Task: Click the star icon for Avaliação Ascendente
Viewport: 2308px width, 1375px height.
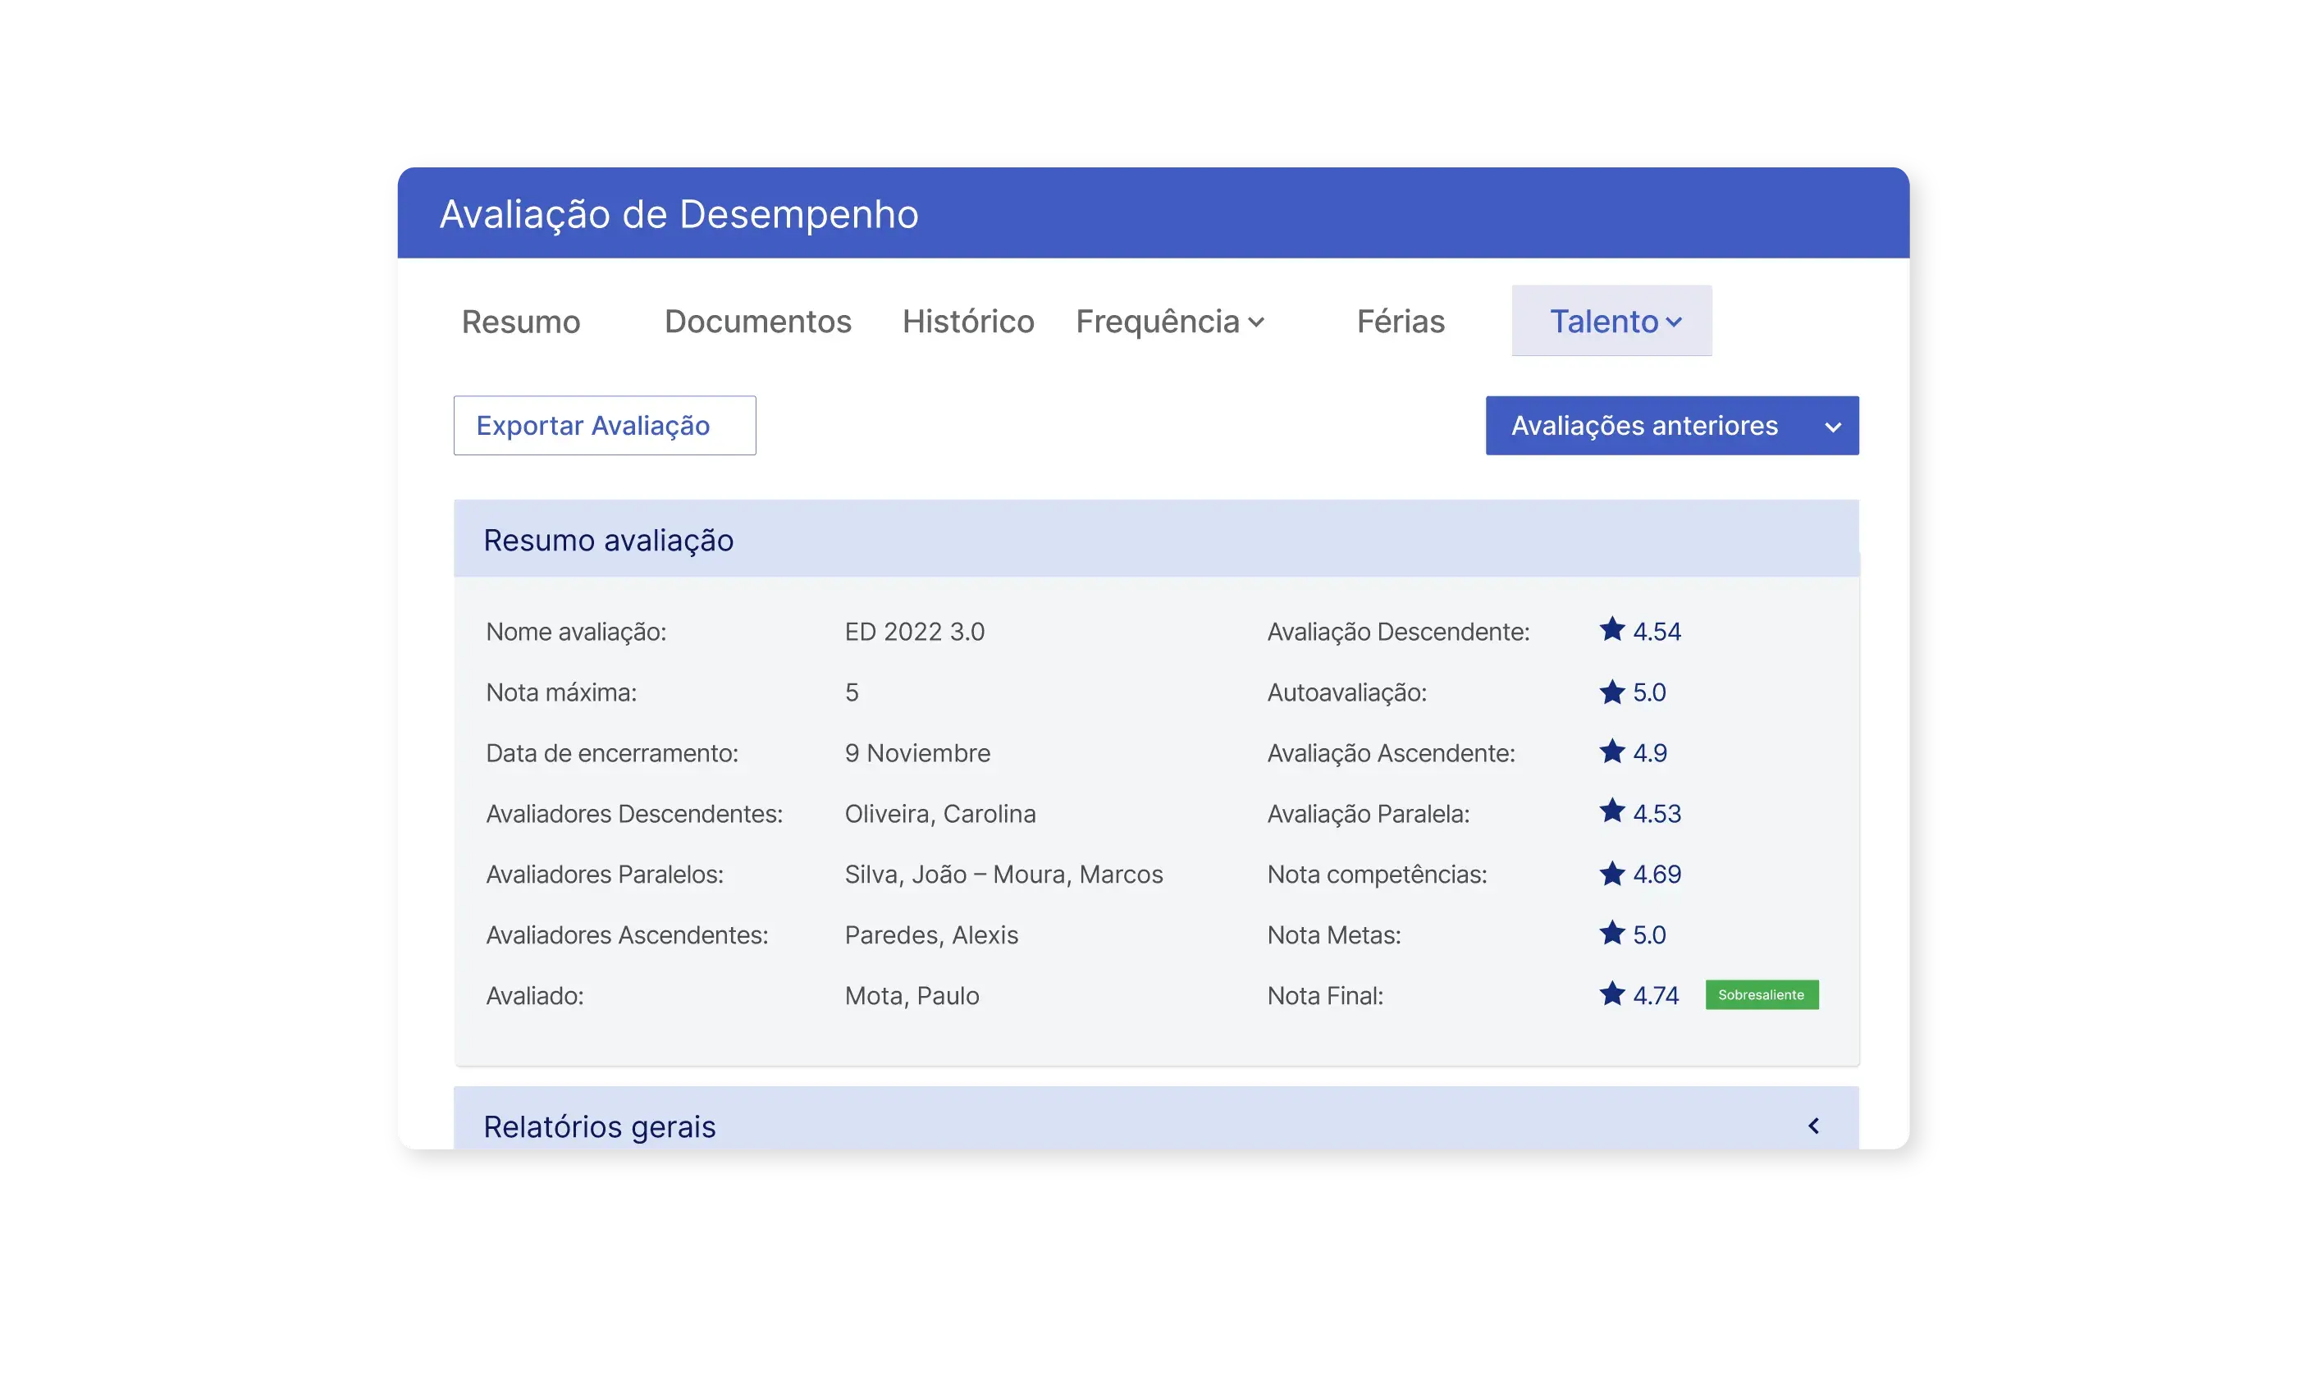Action: [x=1611, y=751]
